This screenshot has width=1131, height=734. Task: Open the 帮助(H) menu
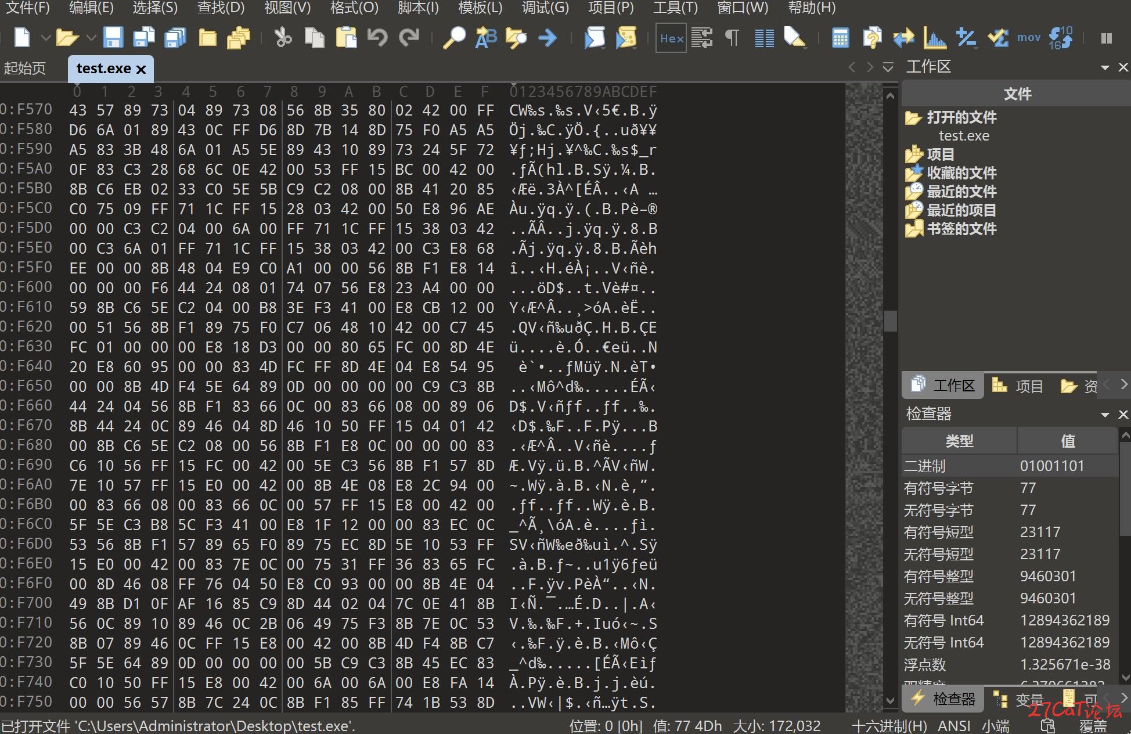[x=812, y=8]
